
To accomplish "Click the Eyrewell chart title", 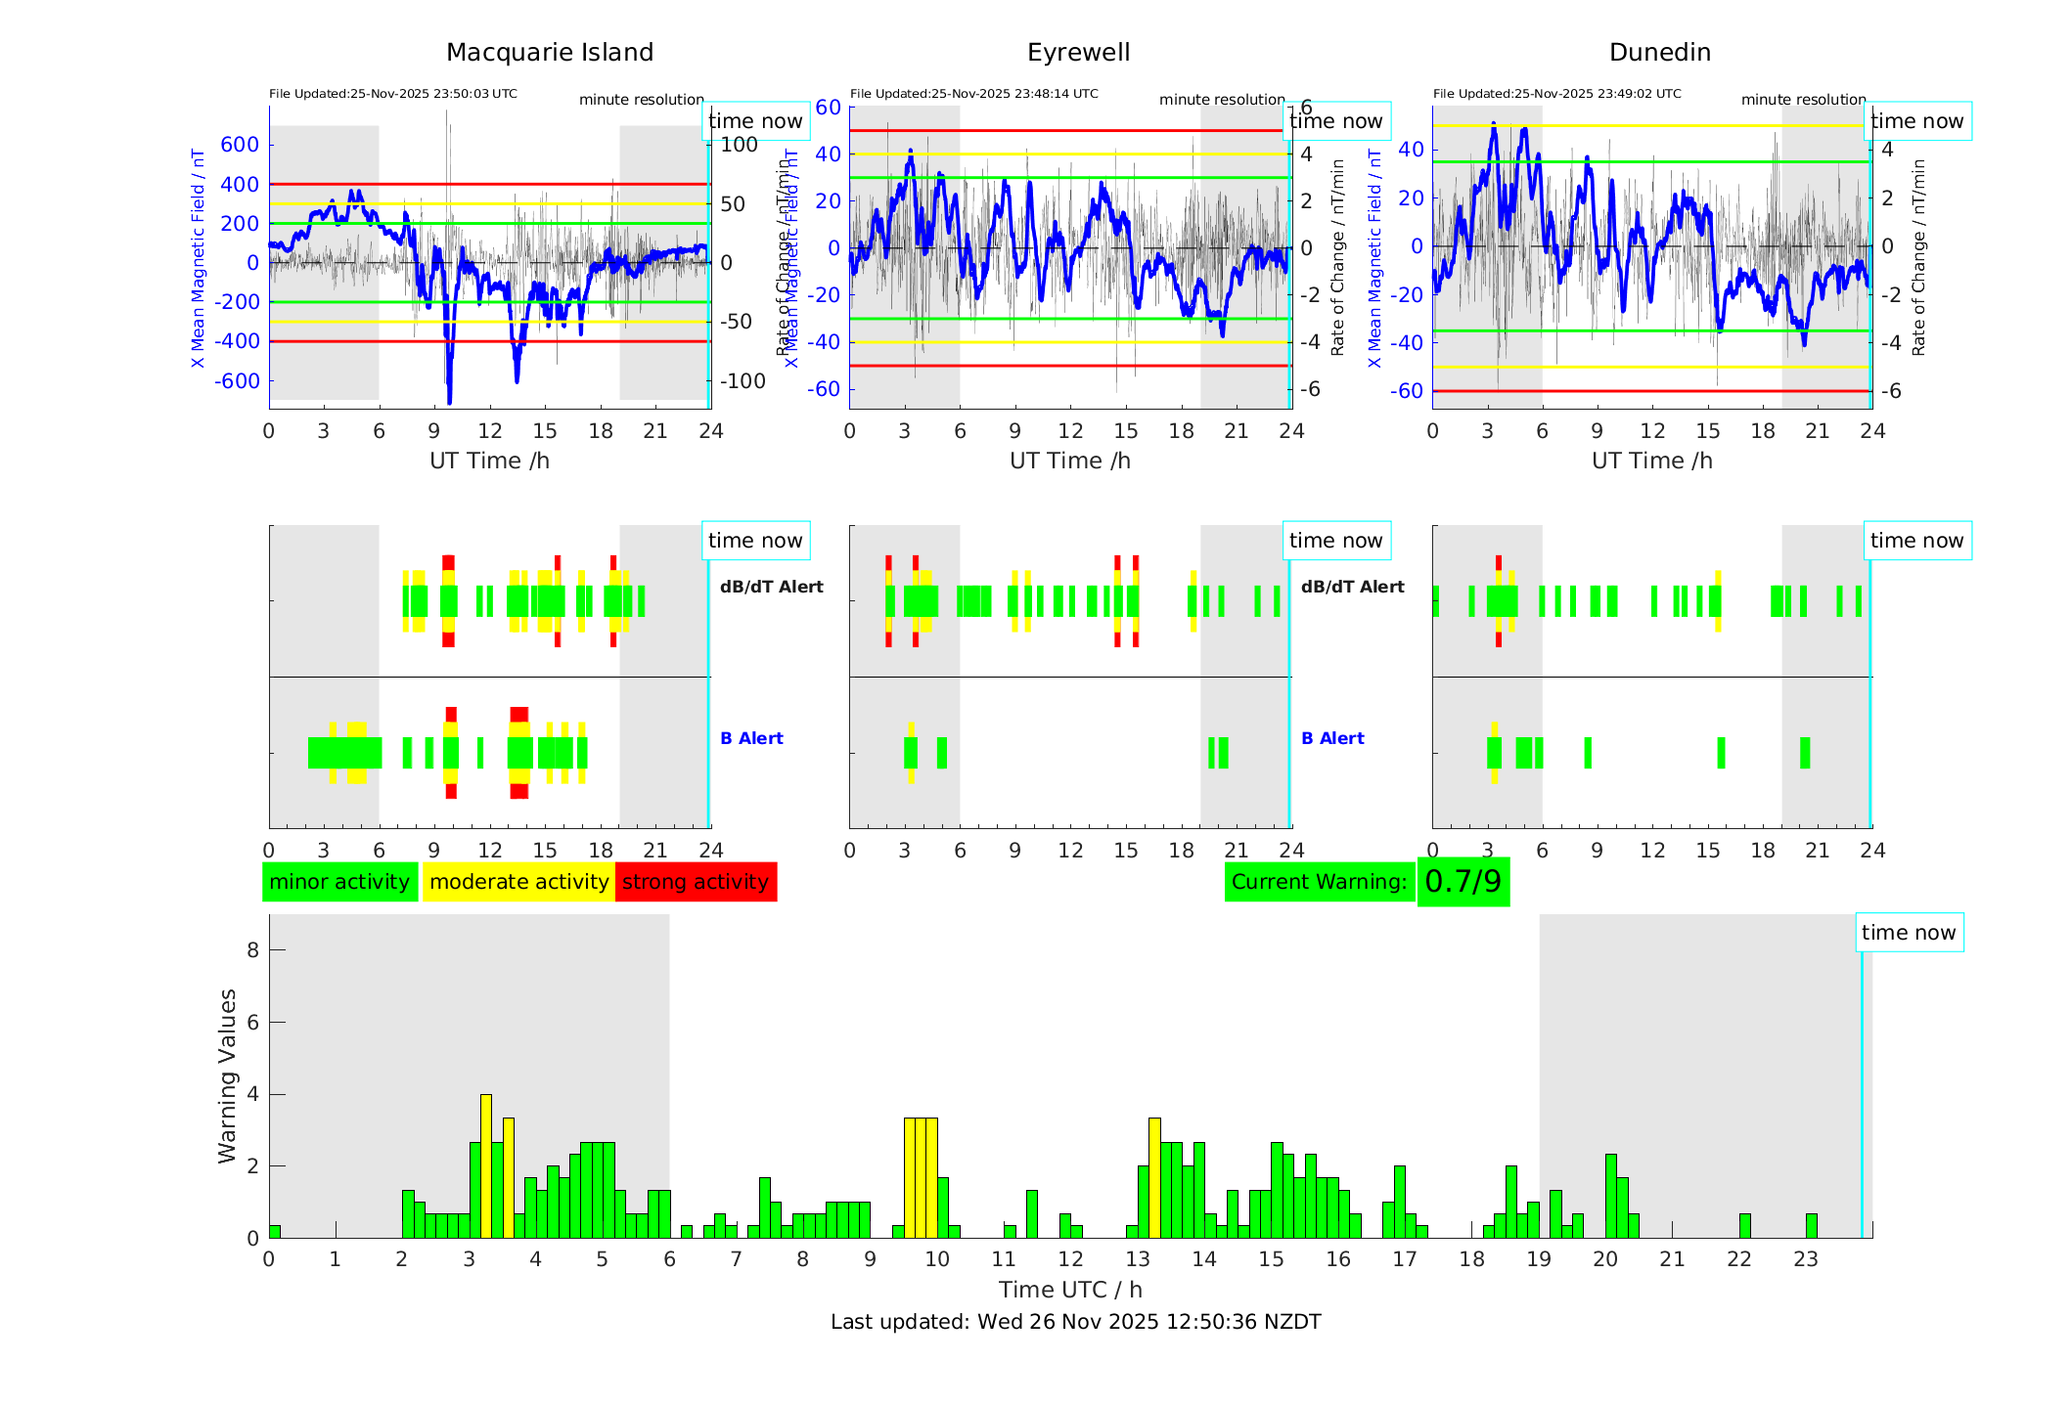I will click(1078, 53).
